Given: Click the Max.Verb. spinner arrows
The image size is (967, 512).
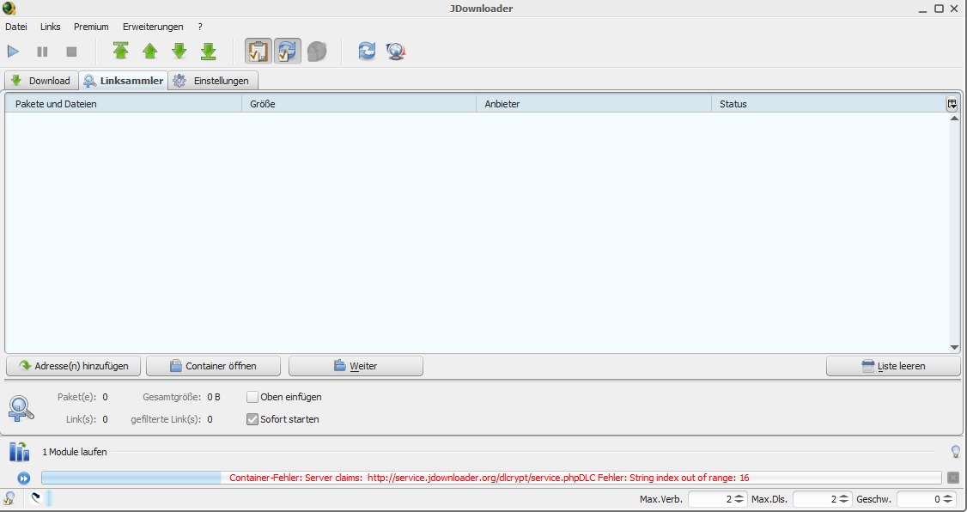Looking at the screenshot, I should 740,499.
